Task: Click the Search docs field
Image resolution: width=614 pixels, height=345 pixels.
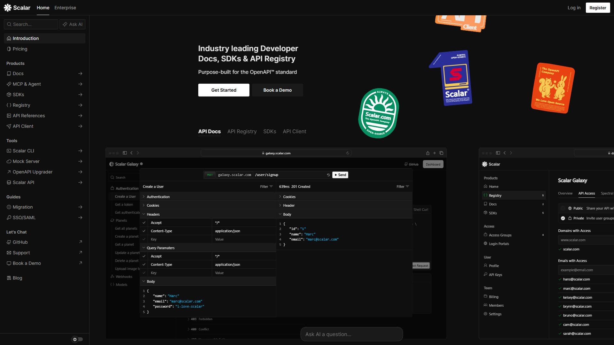Action: 31,24
